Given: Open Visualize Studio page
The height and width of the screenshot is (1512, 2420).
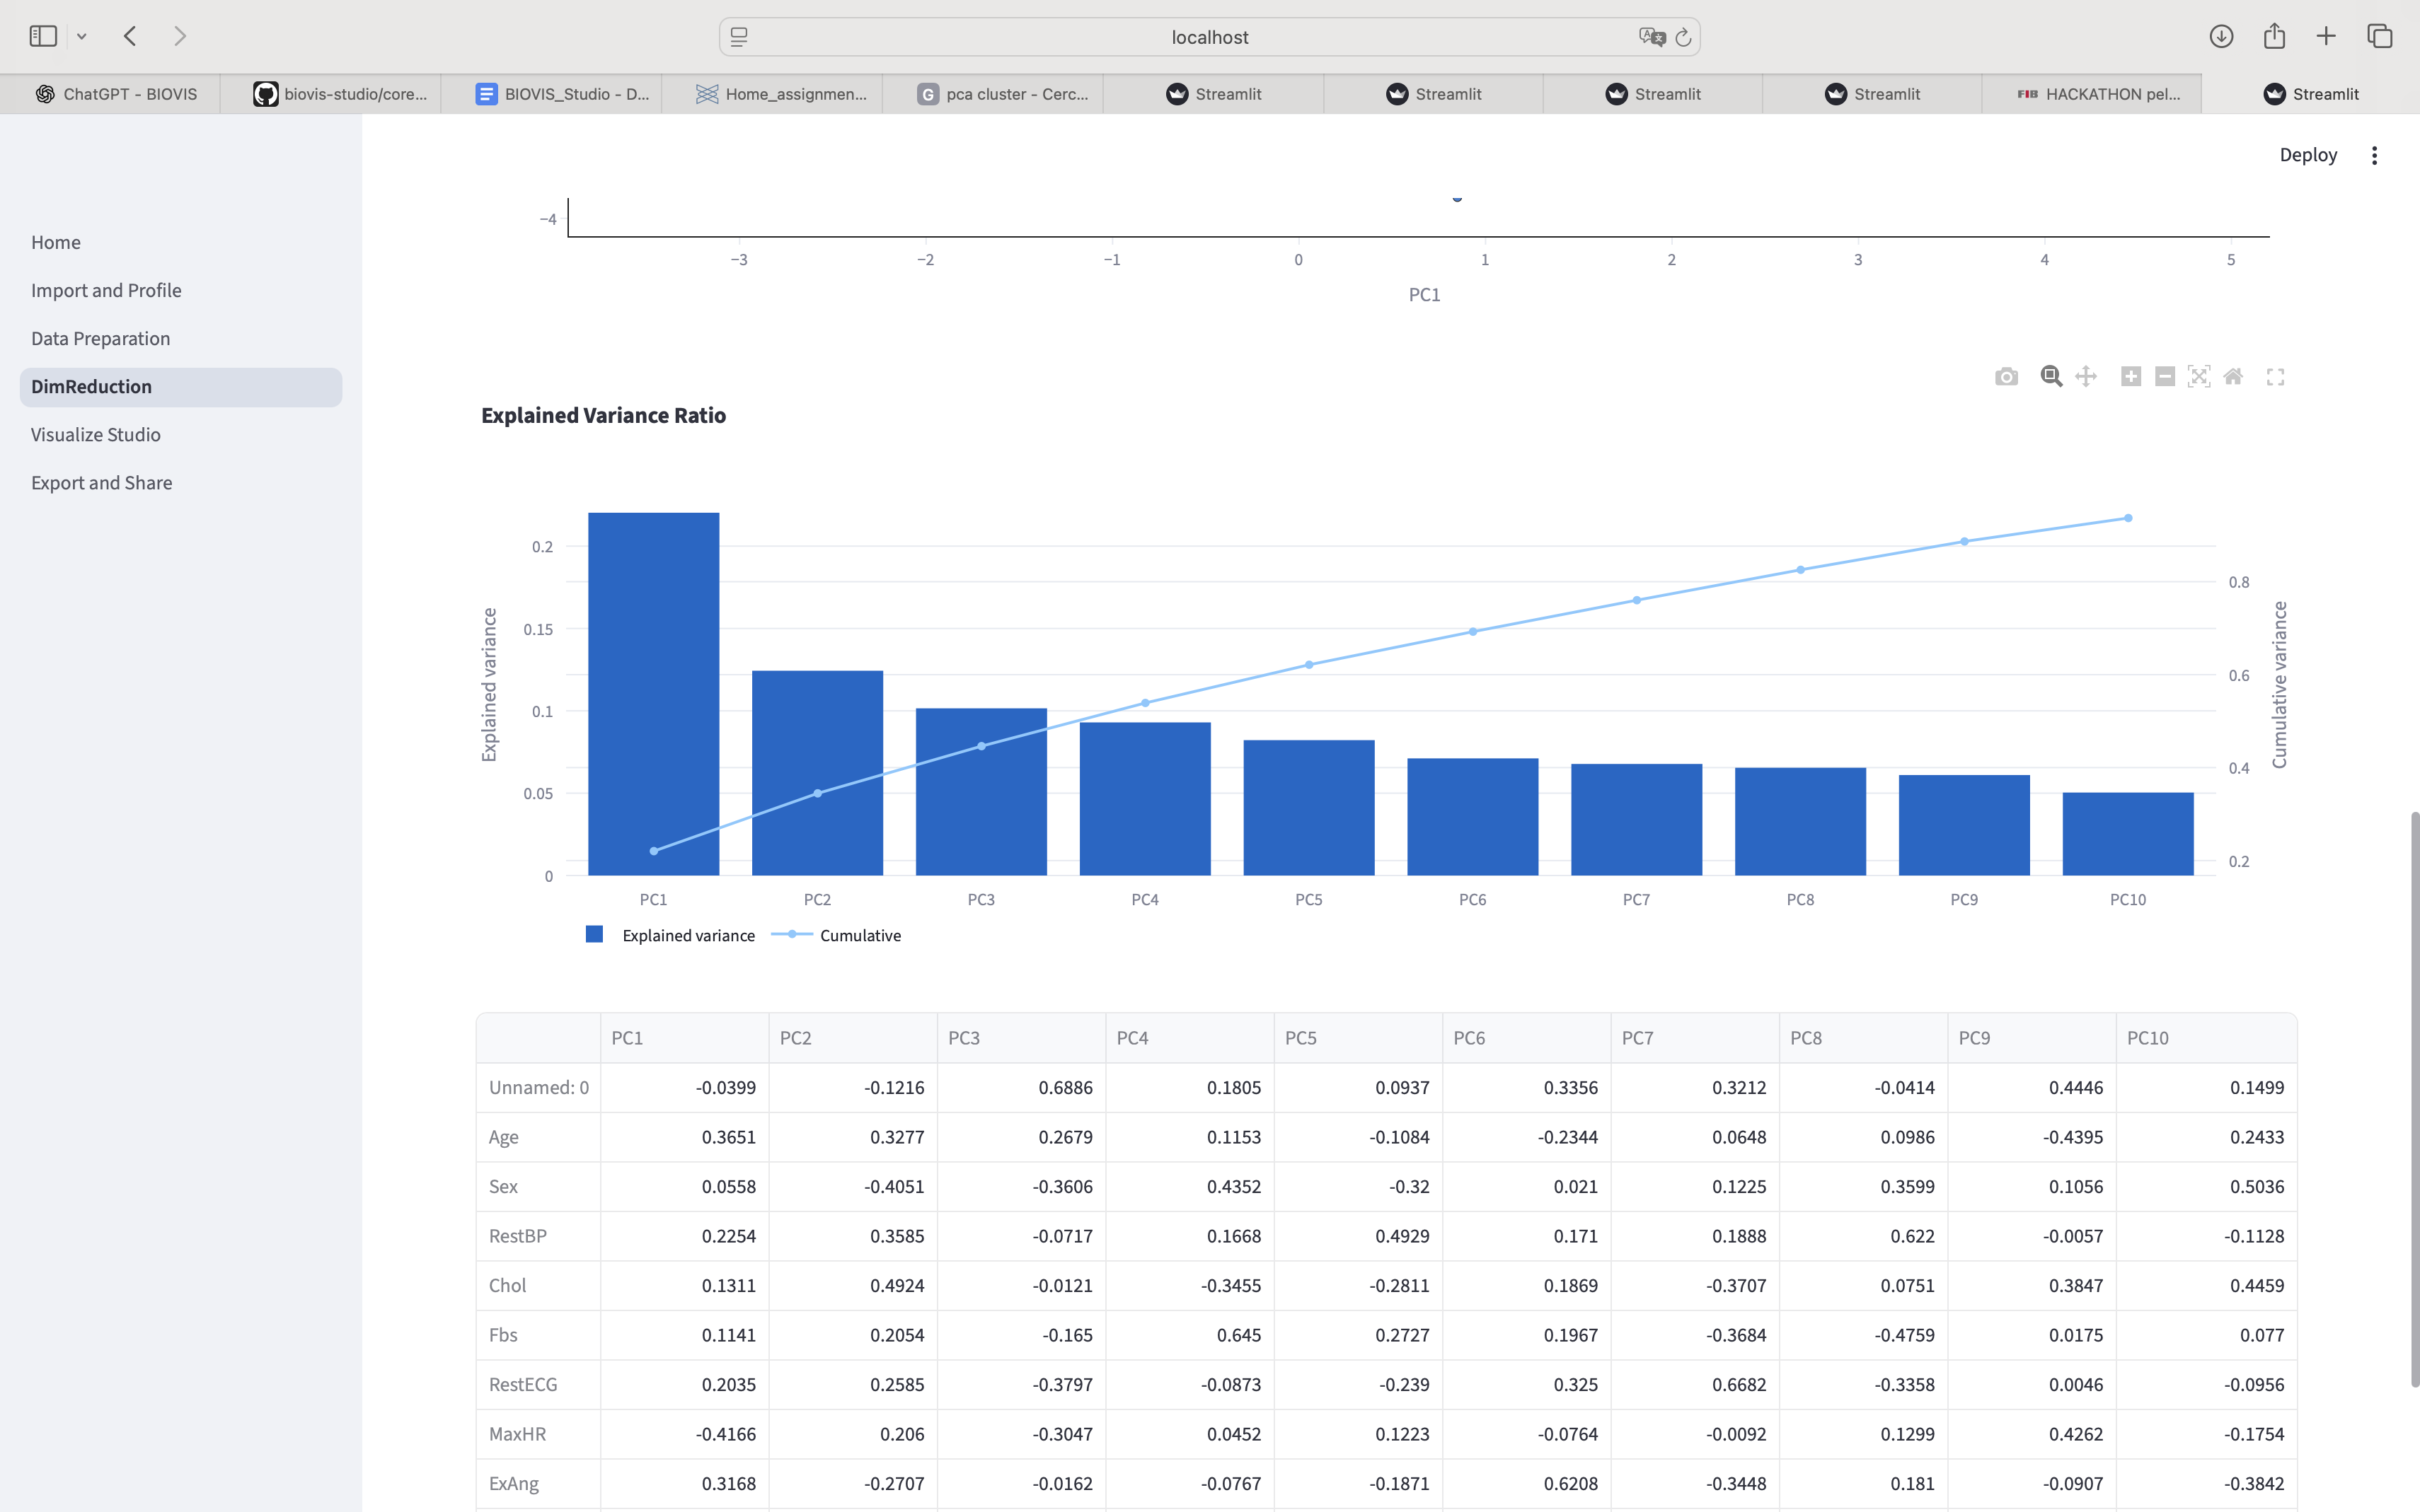Looking at the screenshot, I should 96,435.
